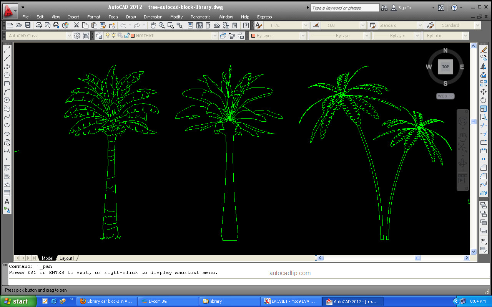Open the AutoCAD application menu button

[x=10, y=10]
